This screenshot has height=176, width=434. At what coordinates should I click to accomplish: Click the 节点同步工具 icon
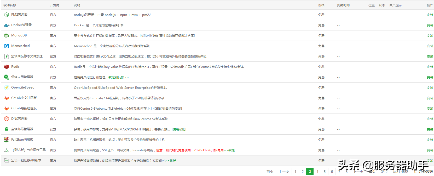coord(7,150)
